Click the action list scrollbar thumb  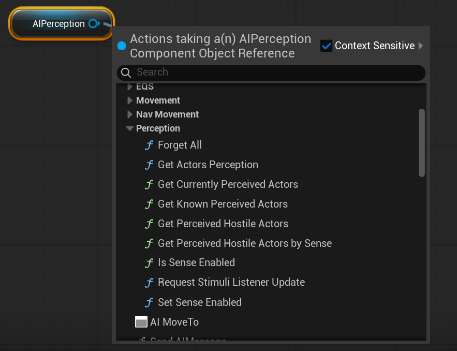click(x=422, y=143)
